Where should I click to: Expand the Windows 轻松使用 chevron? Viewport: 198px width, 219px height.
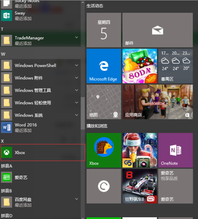pyautogui.click(x=76, y=102)
